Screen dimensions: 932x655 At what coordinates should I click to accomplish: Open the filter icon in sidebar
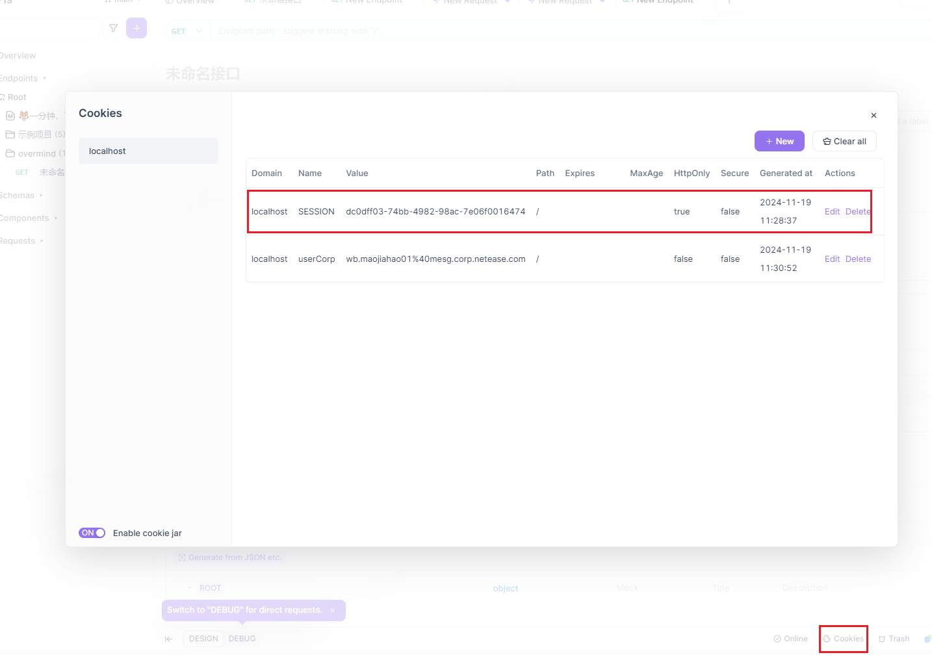click(113, 28)
